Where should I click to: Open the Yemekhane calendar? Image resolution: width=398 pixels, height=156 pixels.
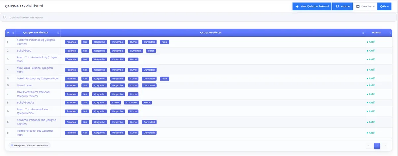25,85
